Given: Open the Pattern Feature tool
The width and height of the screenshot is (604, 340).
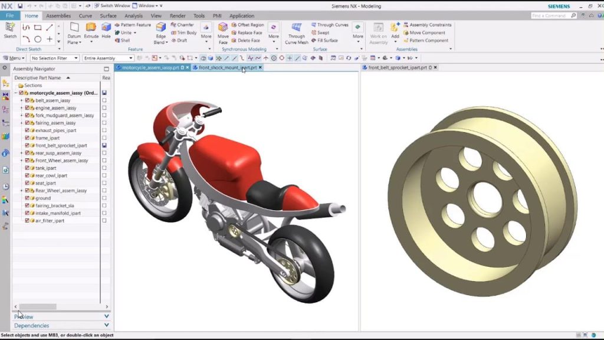Looking at the screenshot, I should click(x=133, y=24).
